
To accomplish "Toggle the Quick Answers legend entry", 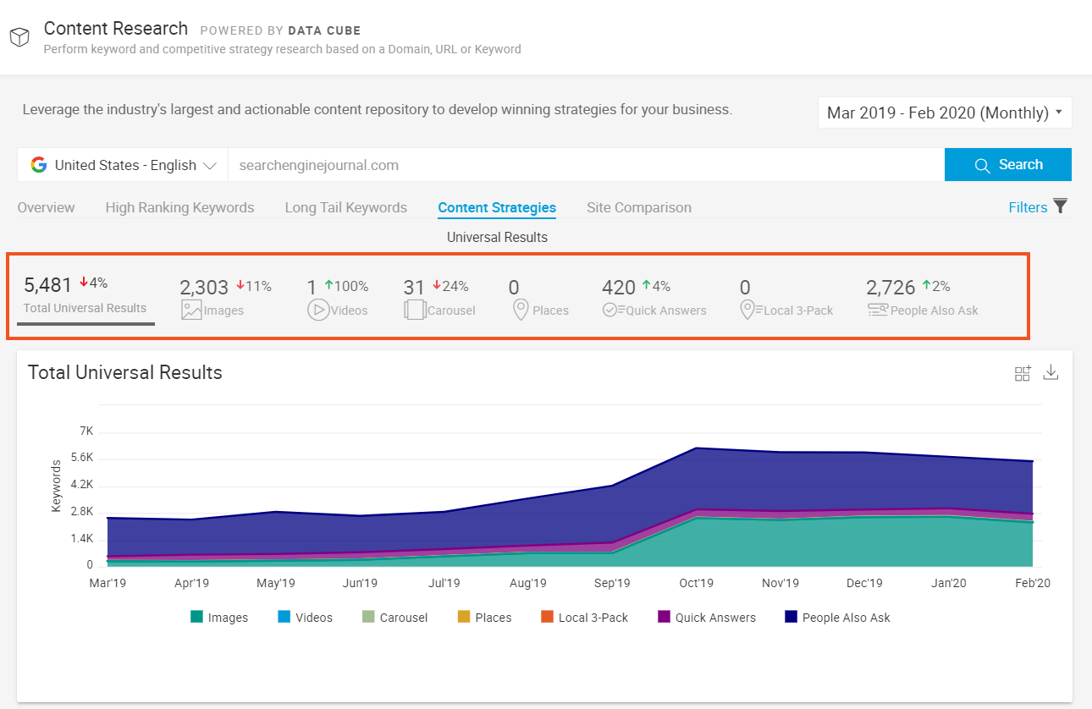I will (706, 617).
